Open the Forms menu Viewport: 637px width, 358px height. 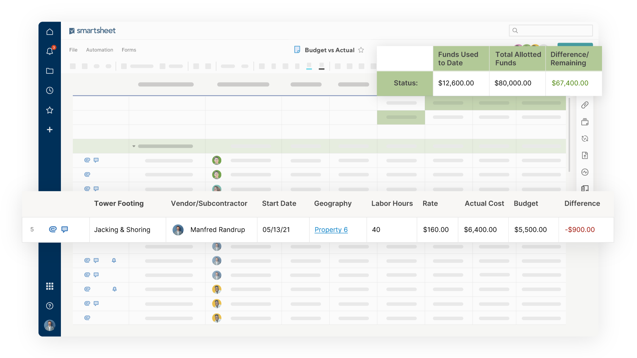click(129, 50)
